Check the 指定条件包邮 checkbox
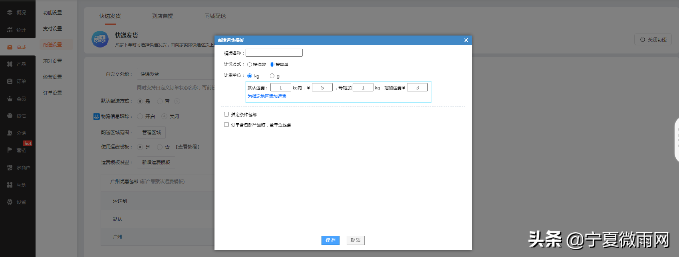 [226, 114]
